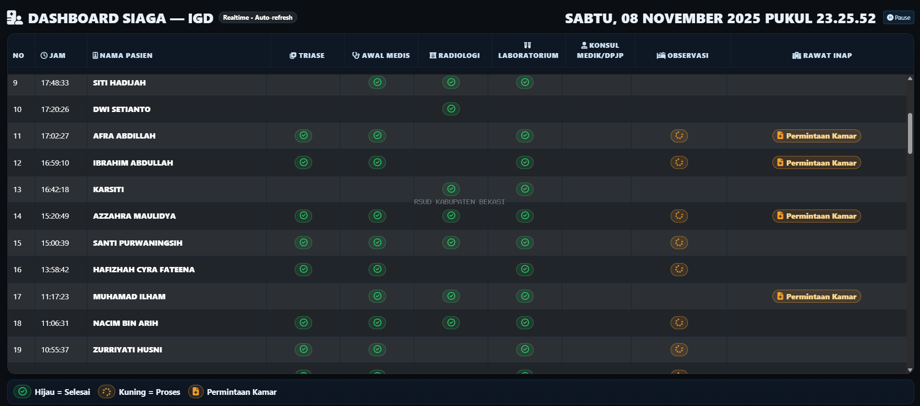Click Observasi in-progress icon for Afra Abdillah
This screenshot has height=406, width=920.
click(679, 136)
